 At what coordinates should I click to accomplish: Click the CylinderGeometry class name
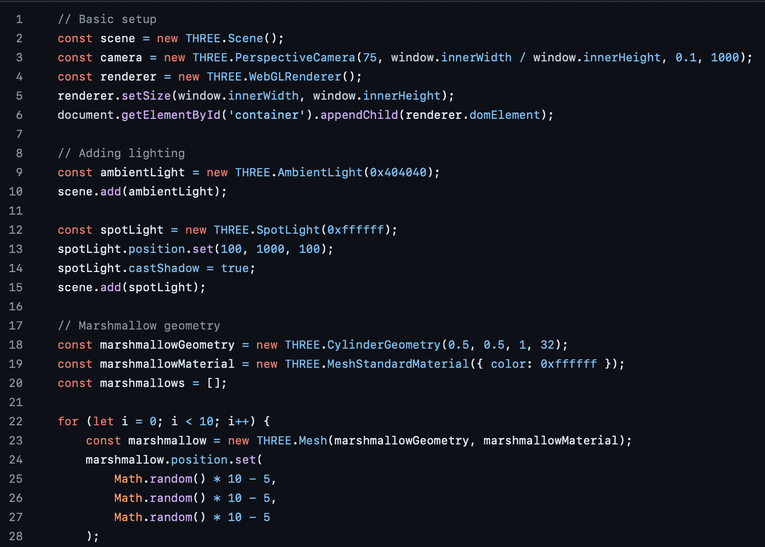click(384, 345)
